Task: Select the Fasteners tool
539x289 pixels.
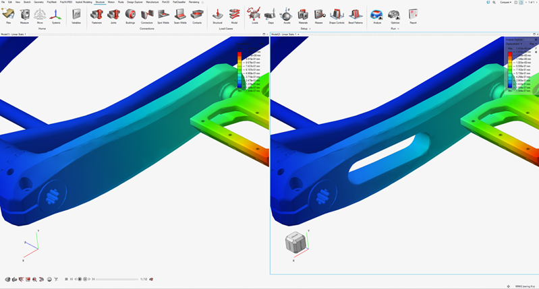Action: coord(96,16)
